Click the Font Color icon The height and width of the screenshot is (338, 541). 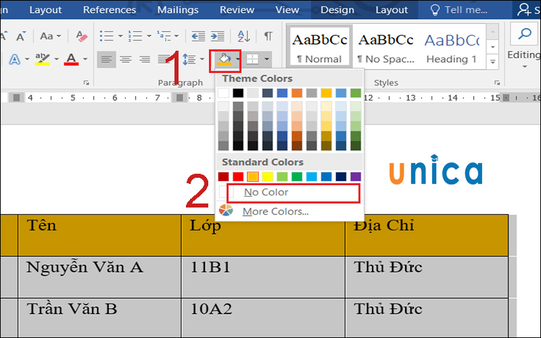pos(71,59)
